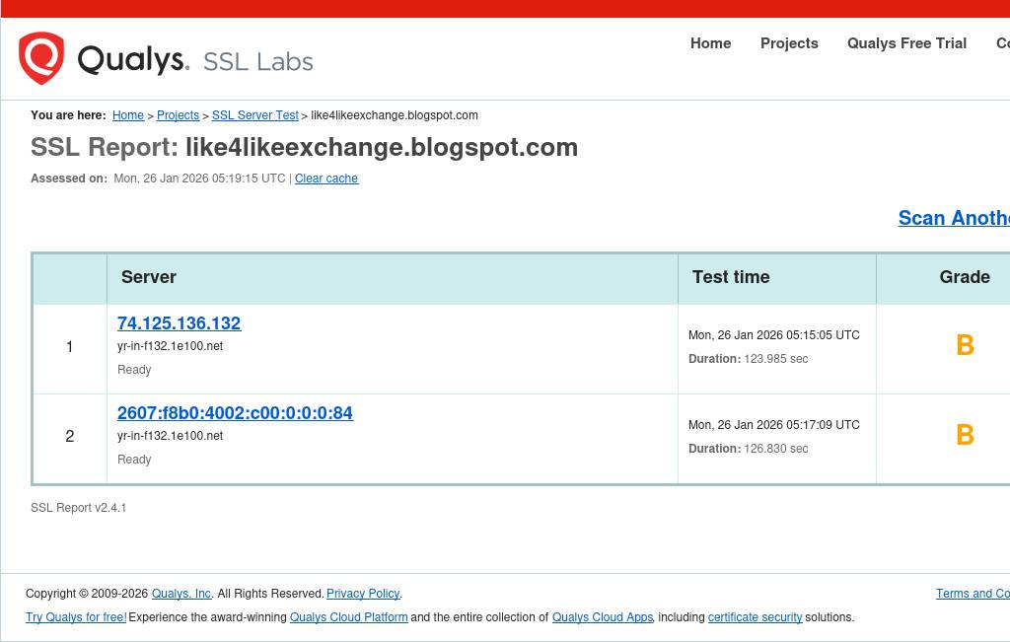Click the B grade for server 2
Screen dimensions: 1010x642
pyautogui.click(x=965, y=435)
